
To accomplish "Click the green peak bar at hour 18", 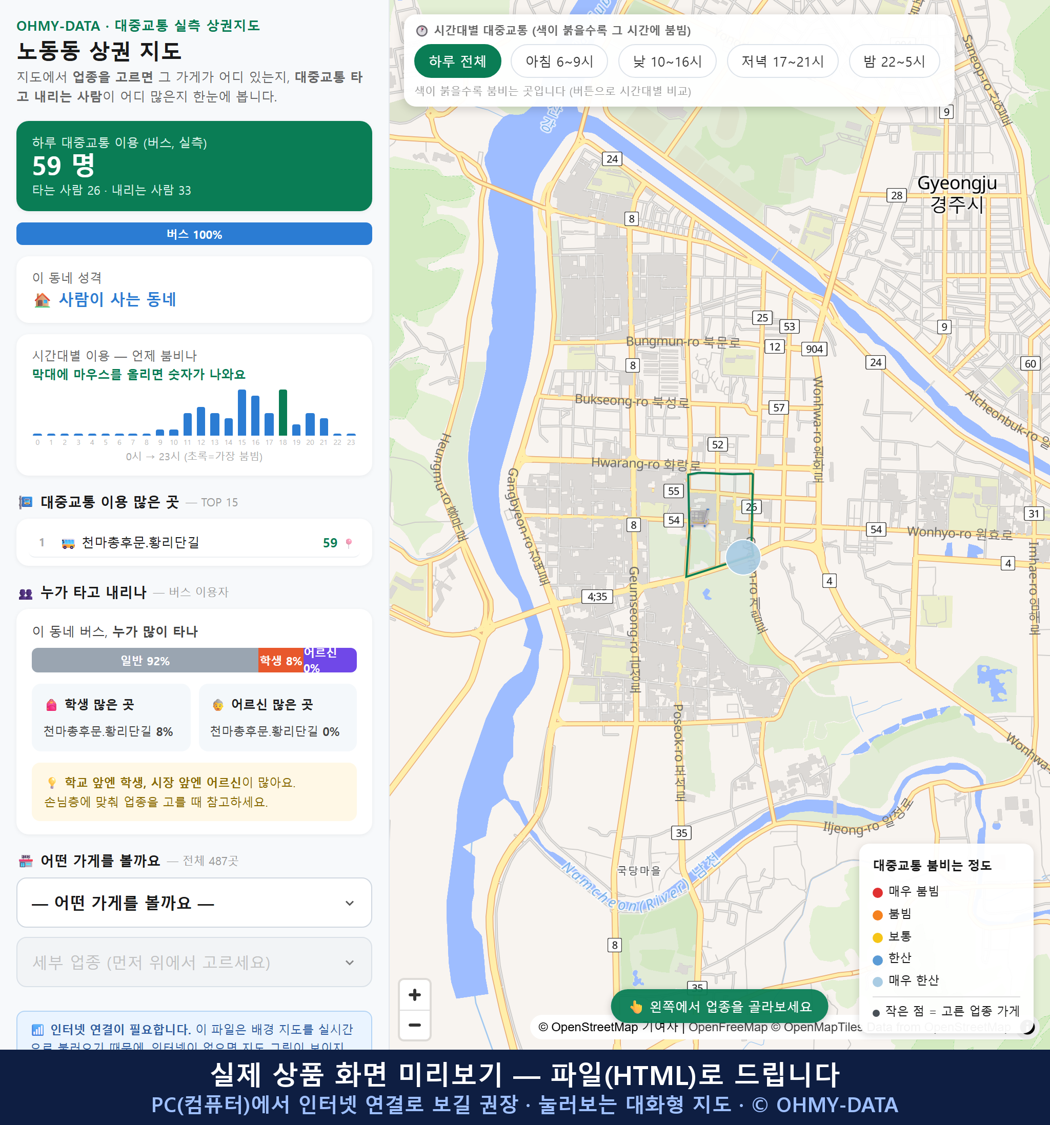I will coord(282,413).
